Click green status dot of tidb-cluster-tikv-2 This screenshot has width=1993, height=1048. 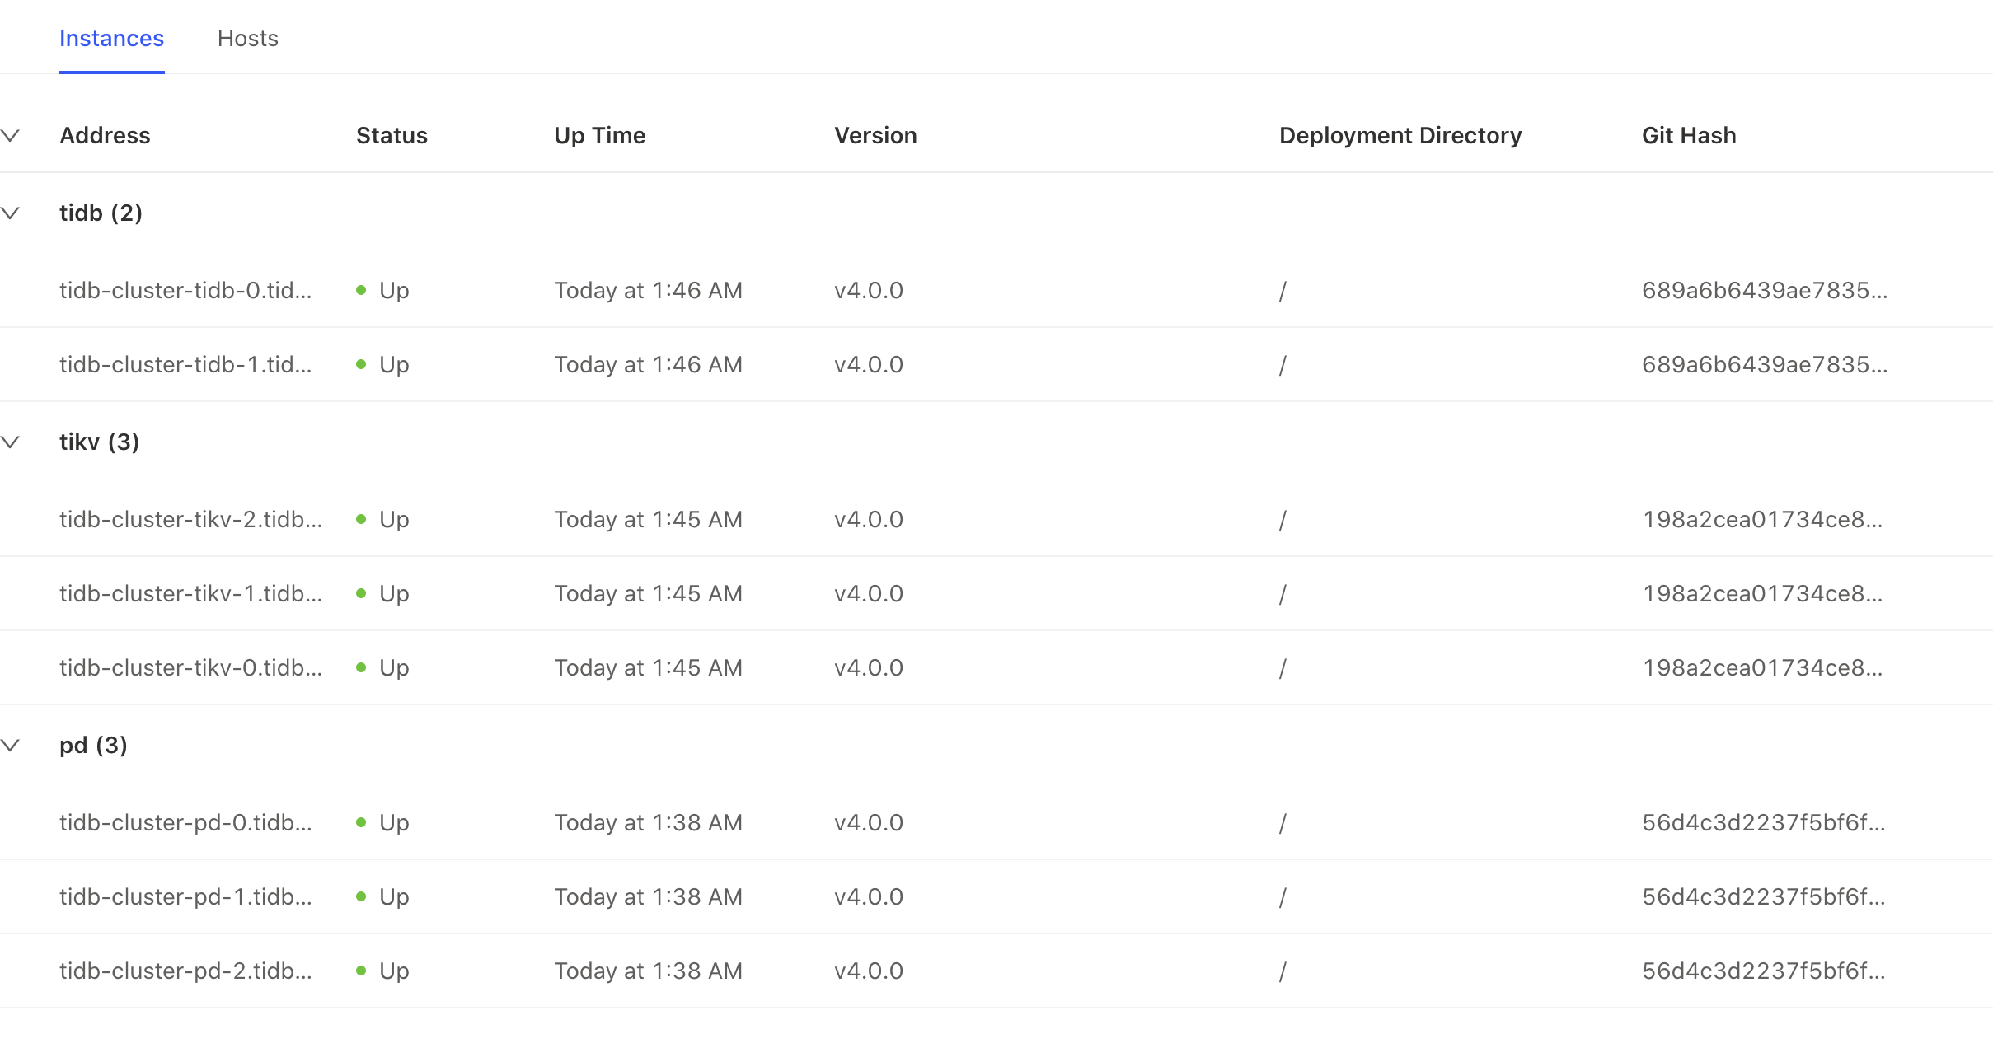pyautogui.click(x=361, y=519)
